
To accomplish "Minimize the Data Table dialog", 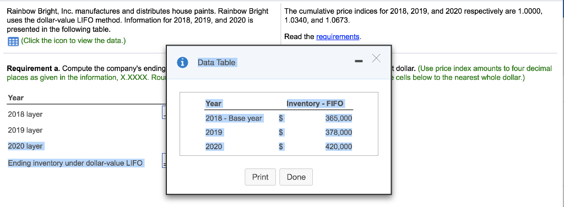I will [x=359, y=62].
